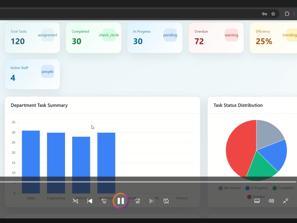Click the EdTech bar in department chart

pos(81,165)
